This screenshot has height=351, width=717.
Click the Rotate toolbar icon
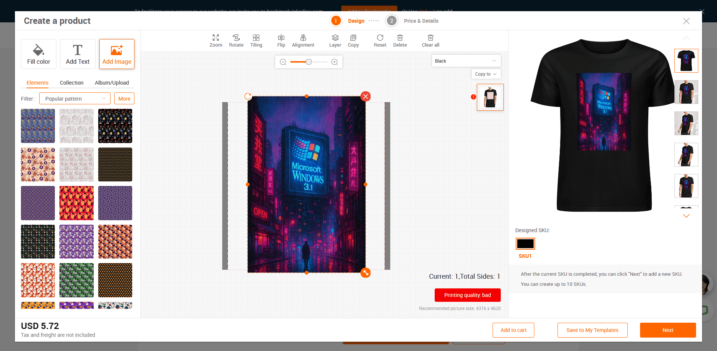(x=236, y=41)
